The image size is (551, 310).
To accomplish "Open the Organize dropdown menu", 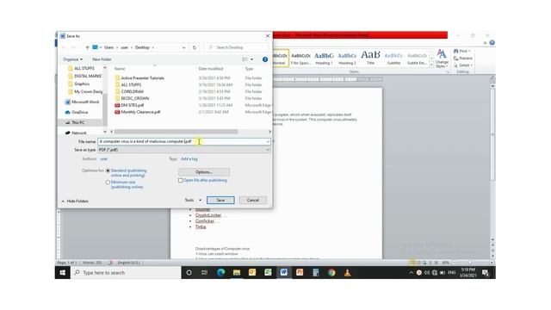I will tap(72, 59).
